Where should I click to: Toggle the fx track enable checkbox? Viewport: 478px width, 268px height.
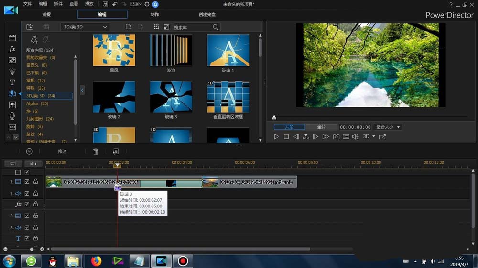(27, 204)
